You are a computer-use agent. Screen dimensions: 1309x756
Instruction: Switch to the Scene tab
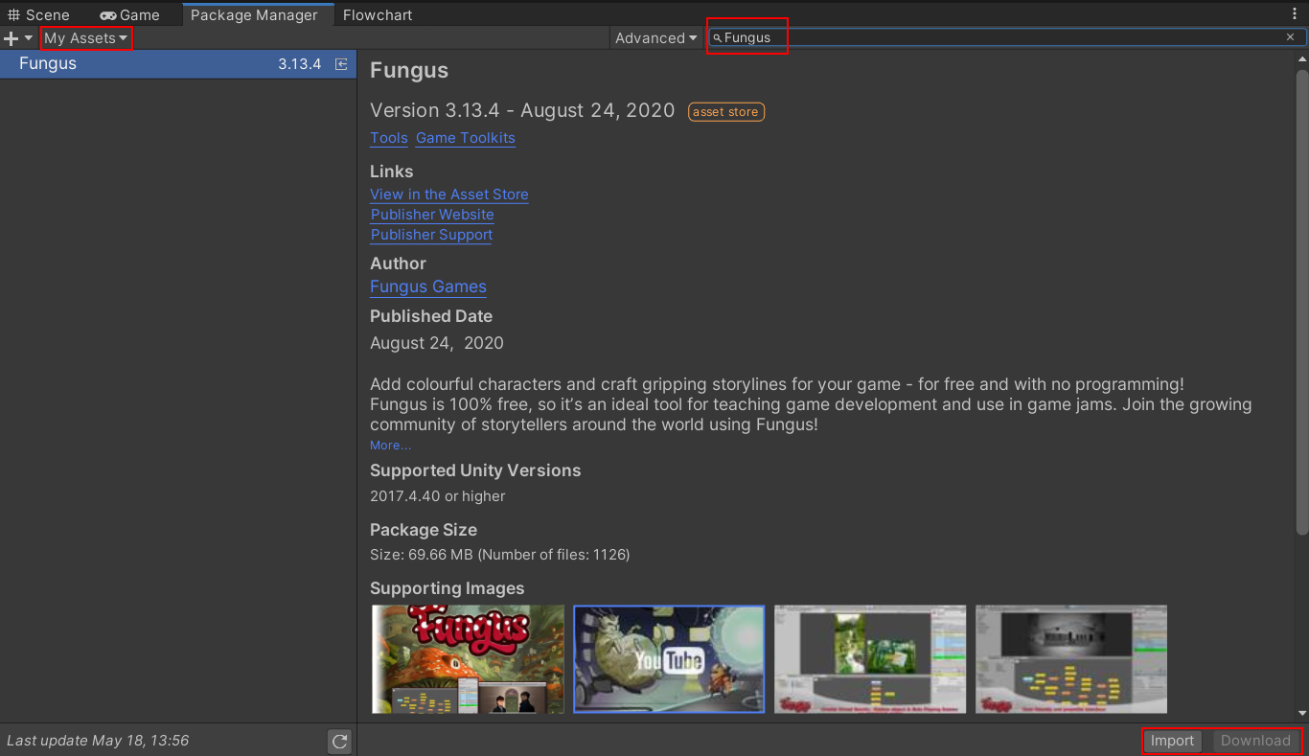pos(39,14)
